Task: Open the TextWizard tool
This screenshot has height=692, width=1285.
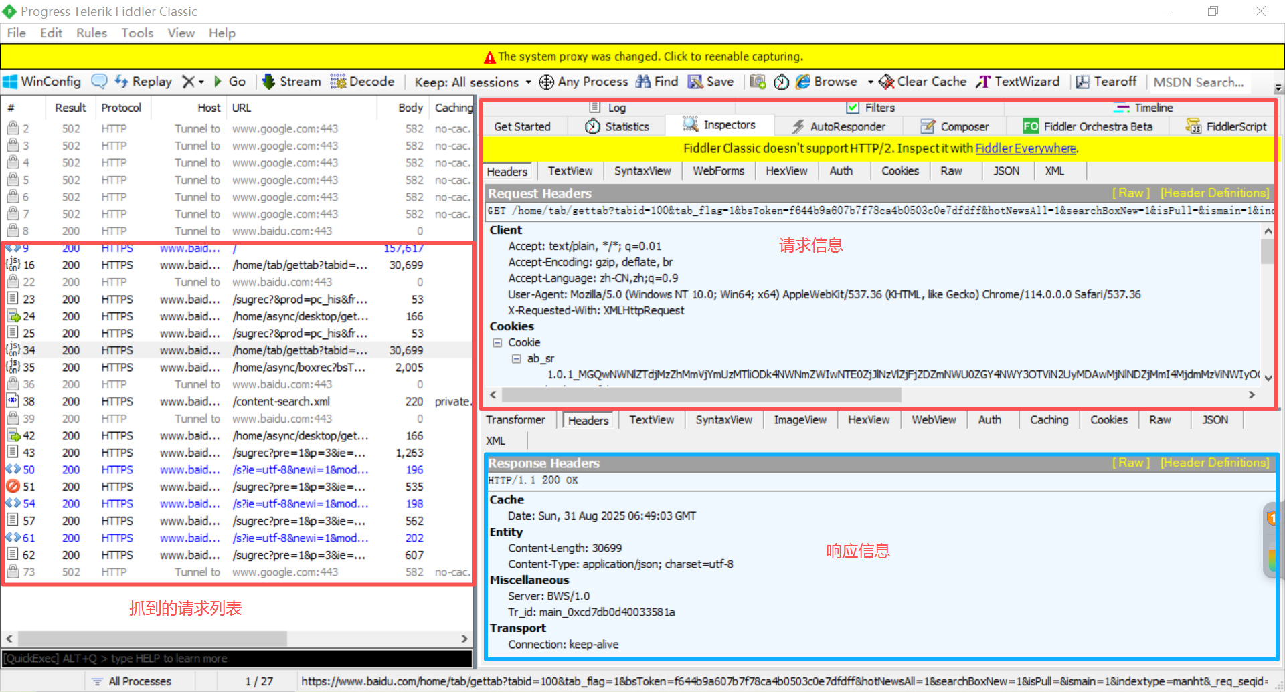Action: coord(1018,82)
